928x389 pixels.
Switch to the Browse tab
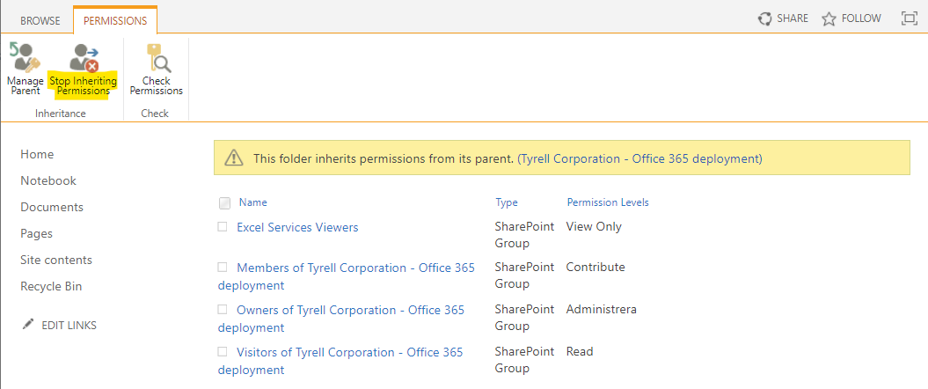point(40,21)
